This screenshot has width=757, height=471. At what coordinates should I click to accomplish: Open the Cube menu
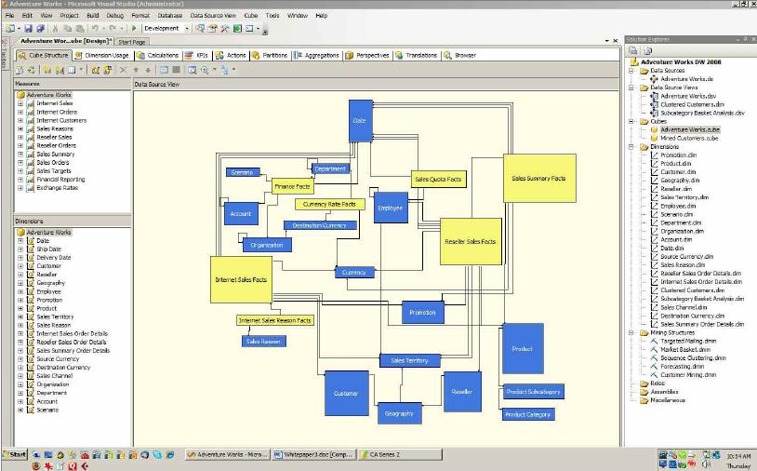tap(251, 16)
